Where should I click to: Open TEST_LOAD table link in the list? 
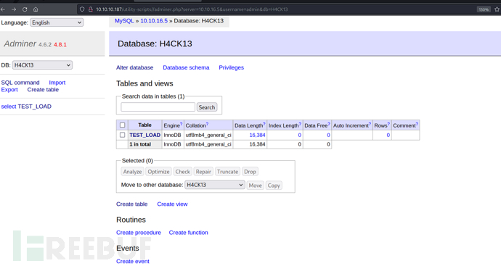pos(144,136)
